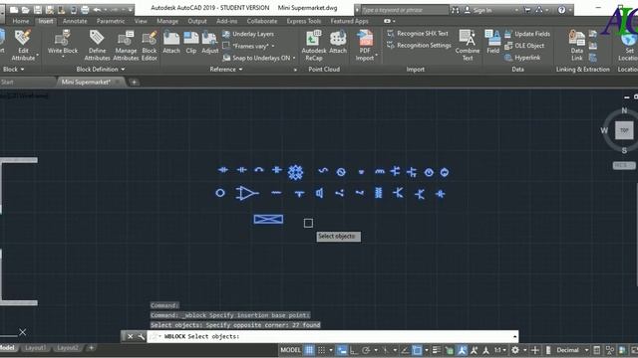
Task: Toggle object snap in status bar
Action: (417, 350)
